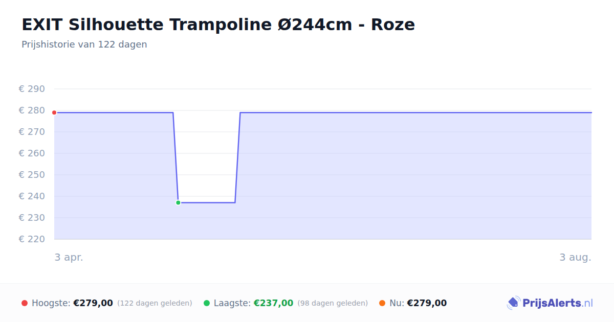Click the red dot beside Hoogste

point(25,303)
